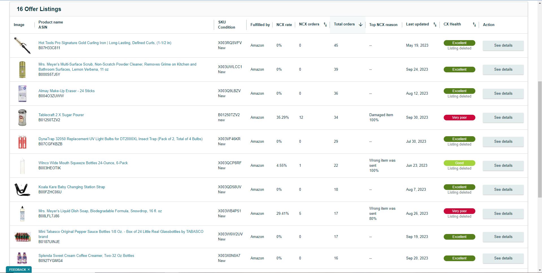
Task: See details for Hot Tools Curling Iron
Action: pyautogui.click(x=503, y=45)
